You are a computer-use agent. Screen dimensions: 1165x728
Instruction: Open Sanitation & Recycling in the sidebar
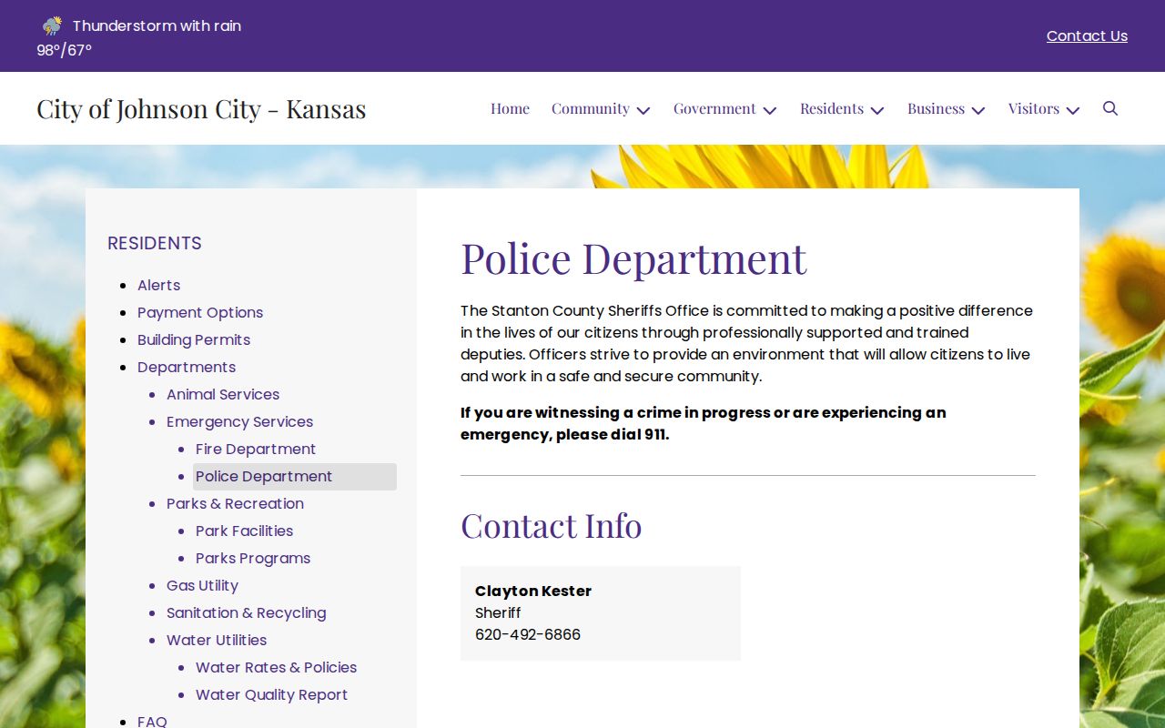pos(246,612)
